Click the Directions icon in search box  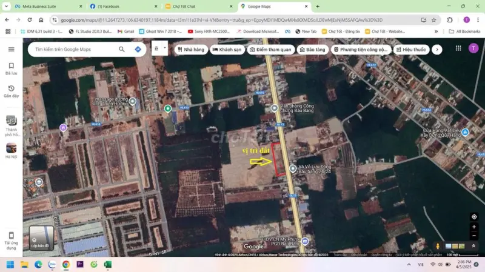click(x=138, y=49)
